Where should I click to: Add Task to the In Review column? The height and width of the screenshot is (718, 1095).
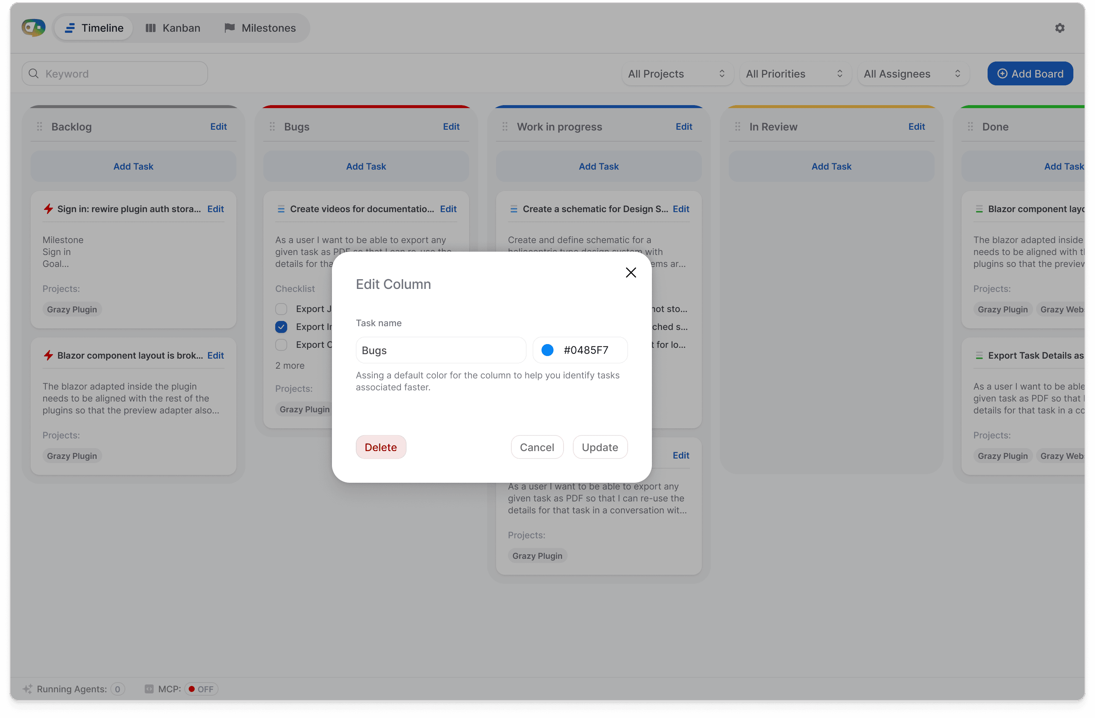(x=832, y=167)
